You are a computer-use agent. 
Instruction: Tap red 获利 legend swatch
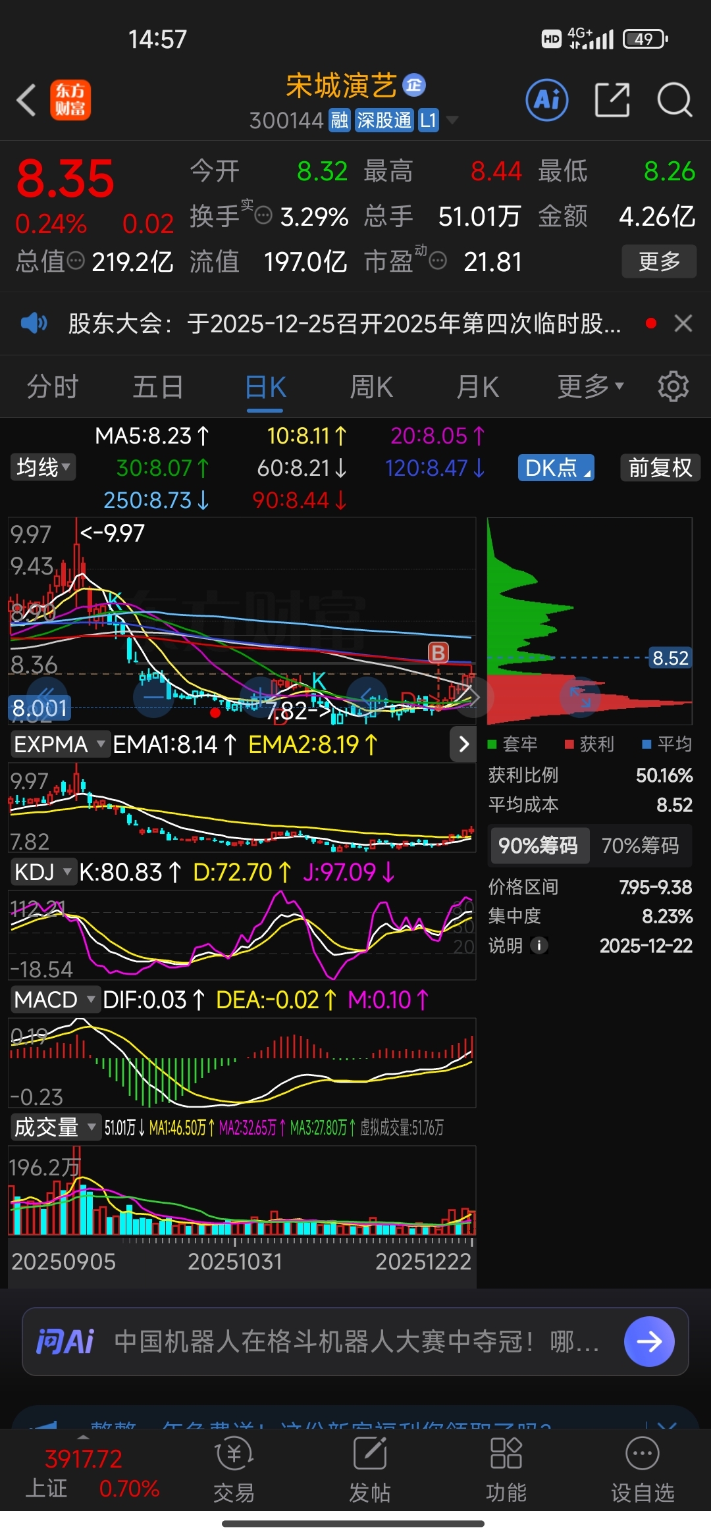[569, 744]
